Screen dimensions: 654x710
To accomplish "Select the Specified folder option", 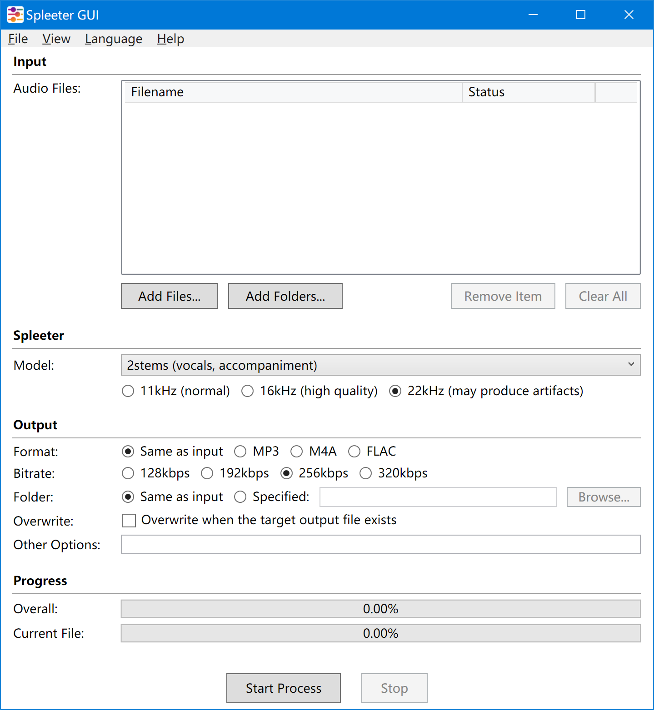I will point(272,497).
